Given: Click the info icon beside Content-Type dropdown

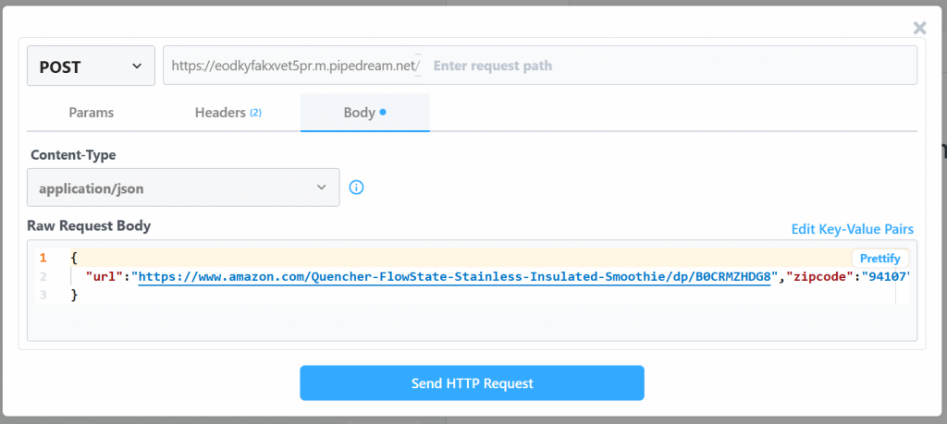Looking at the screenshot, I should pos(356,188).
